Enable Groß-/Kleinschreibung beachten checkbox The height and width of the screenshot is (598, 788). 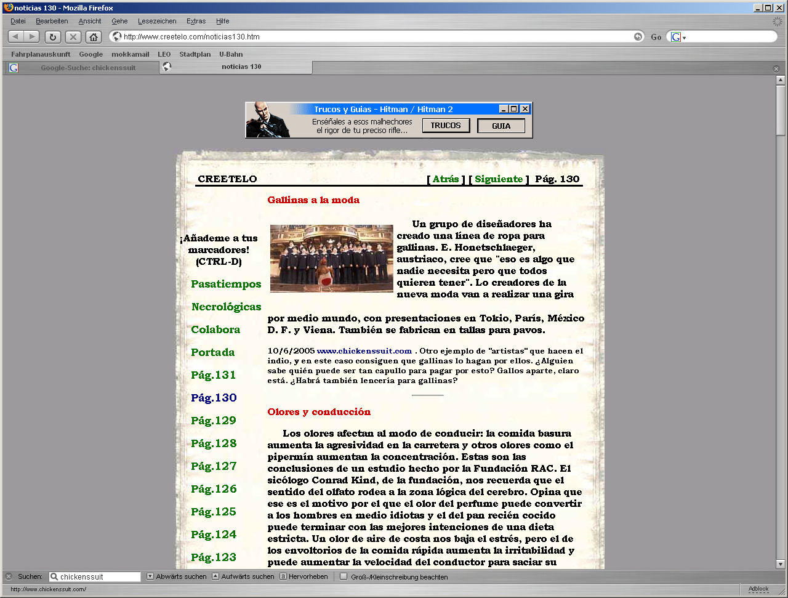(x=344, y=577)
